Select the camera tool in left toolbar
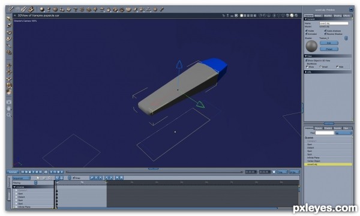 [9, 101]
